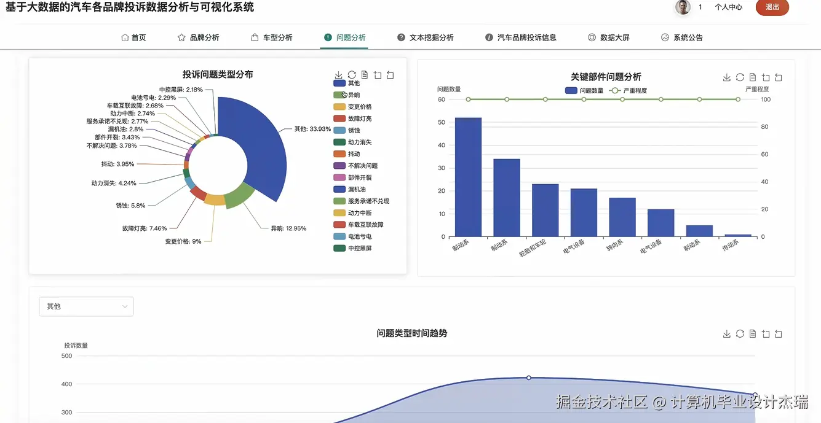Viewport: 821px width, 423px height.
Task: Toggle the 不解决问题 legend entry
Action: point(356,166)
